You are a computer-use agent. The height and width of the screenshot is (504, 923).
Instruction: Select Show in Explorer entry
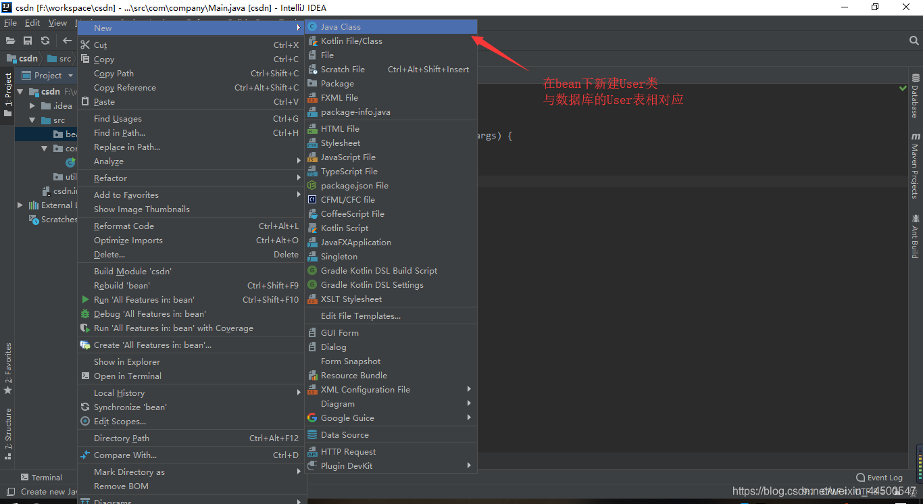coord(190,361)
